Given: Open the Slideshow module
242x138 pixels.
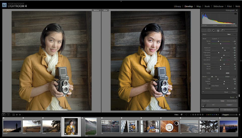Looking at the screenshot, I should pos(218,6).
